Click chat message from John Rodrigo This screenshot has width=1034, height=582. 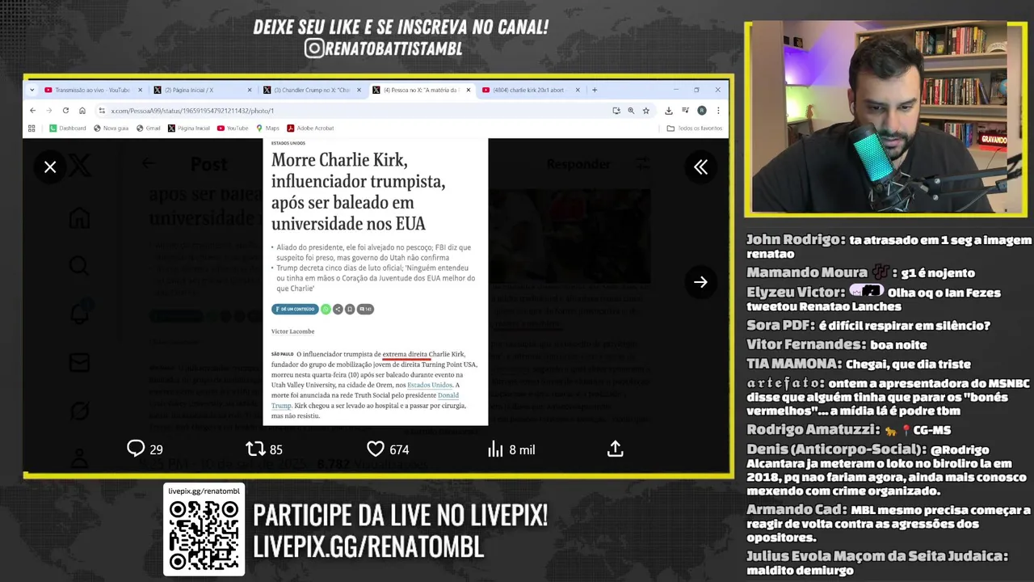tap(889, 247)
